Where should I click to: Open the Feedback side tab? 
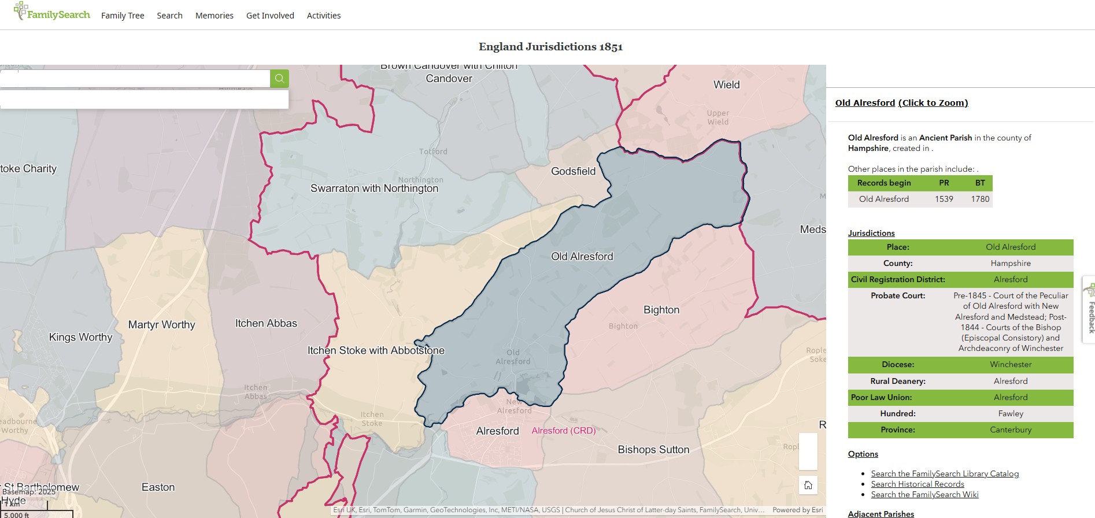click(x=1090, y=309)
